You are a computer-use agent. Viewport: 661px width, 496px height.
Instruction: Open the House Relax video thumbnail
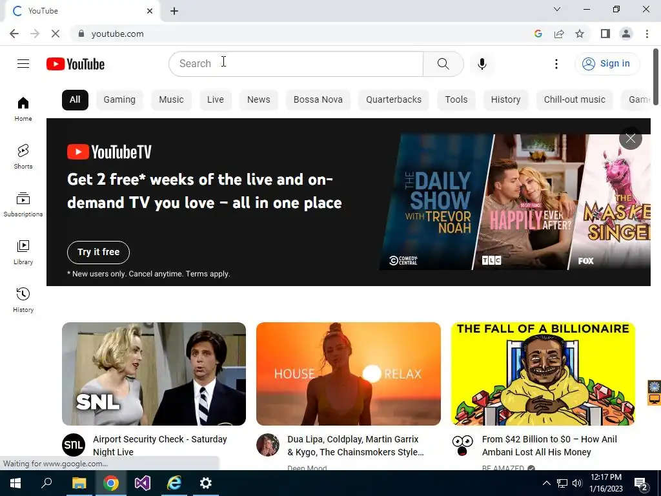click(x=348, y=374)
